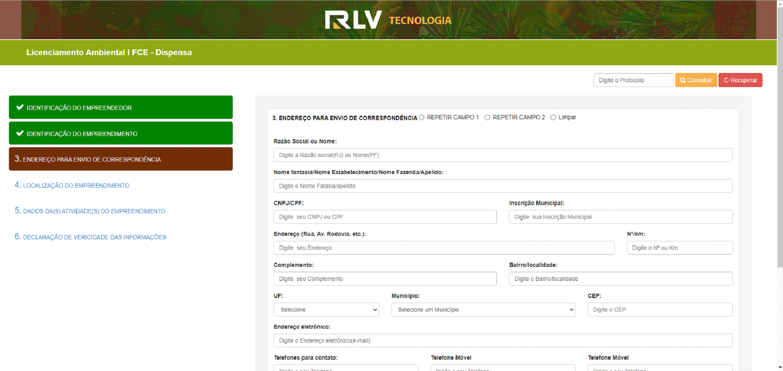Open step Identificação do Empreendimento

pyautogui.click(x=121, y=133)
